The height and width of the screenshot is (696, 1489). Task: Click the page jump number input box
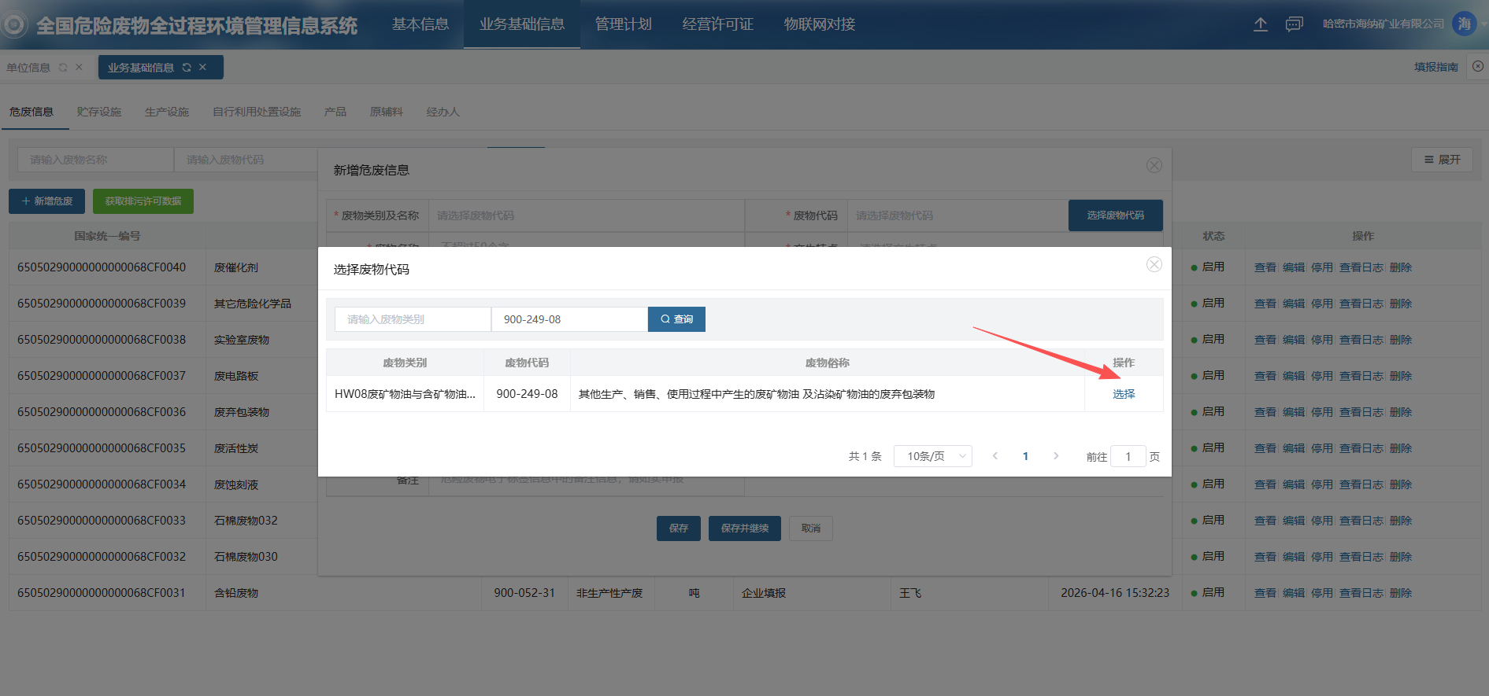click(x=1128, y=456)
